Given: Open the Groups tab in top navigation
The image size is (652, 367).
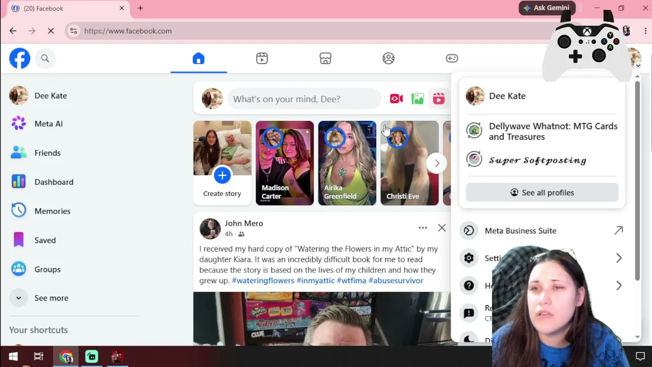Looking at the screenshot, I should pos(389,59).
